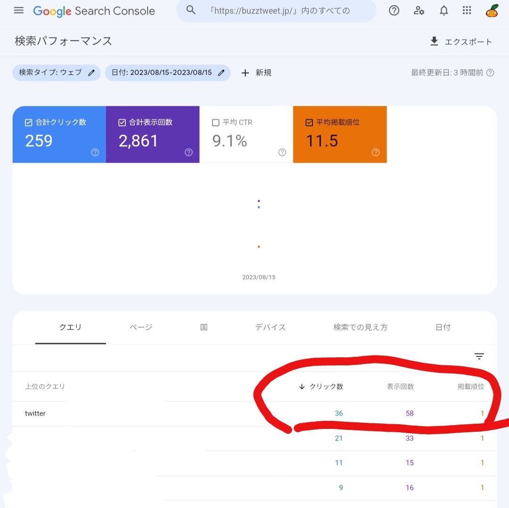Click the 上位のクエリ column header
509x508 pixels.
[x=45, y=387]
